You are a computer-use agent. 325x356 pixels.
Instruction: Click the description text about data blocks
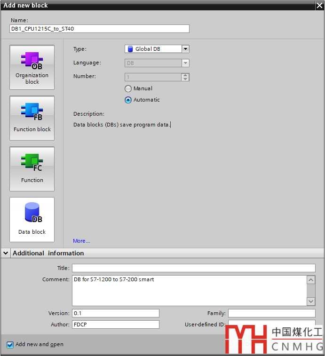point(121,125)
